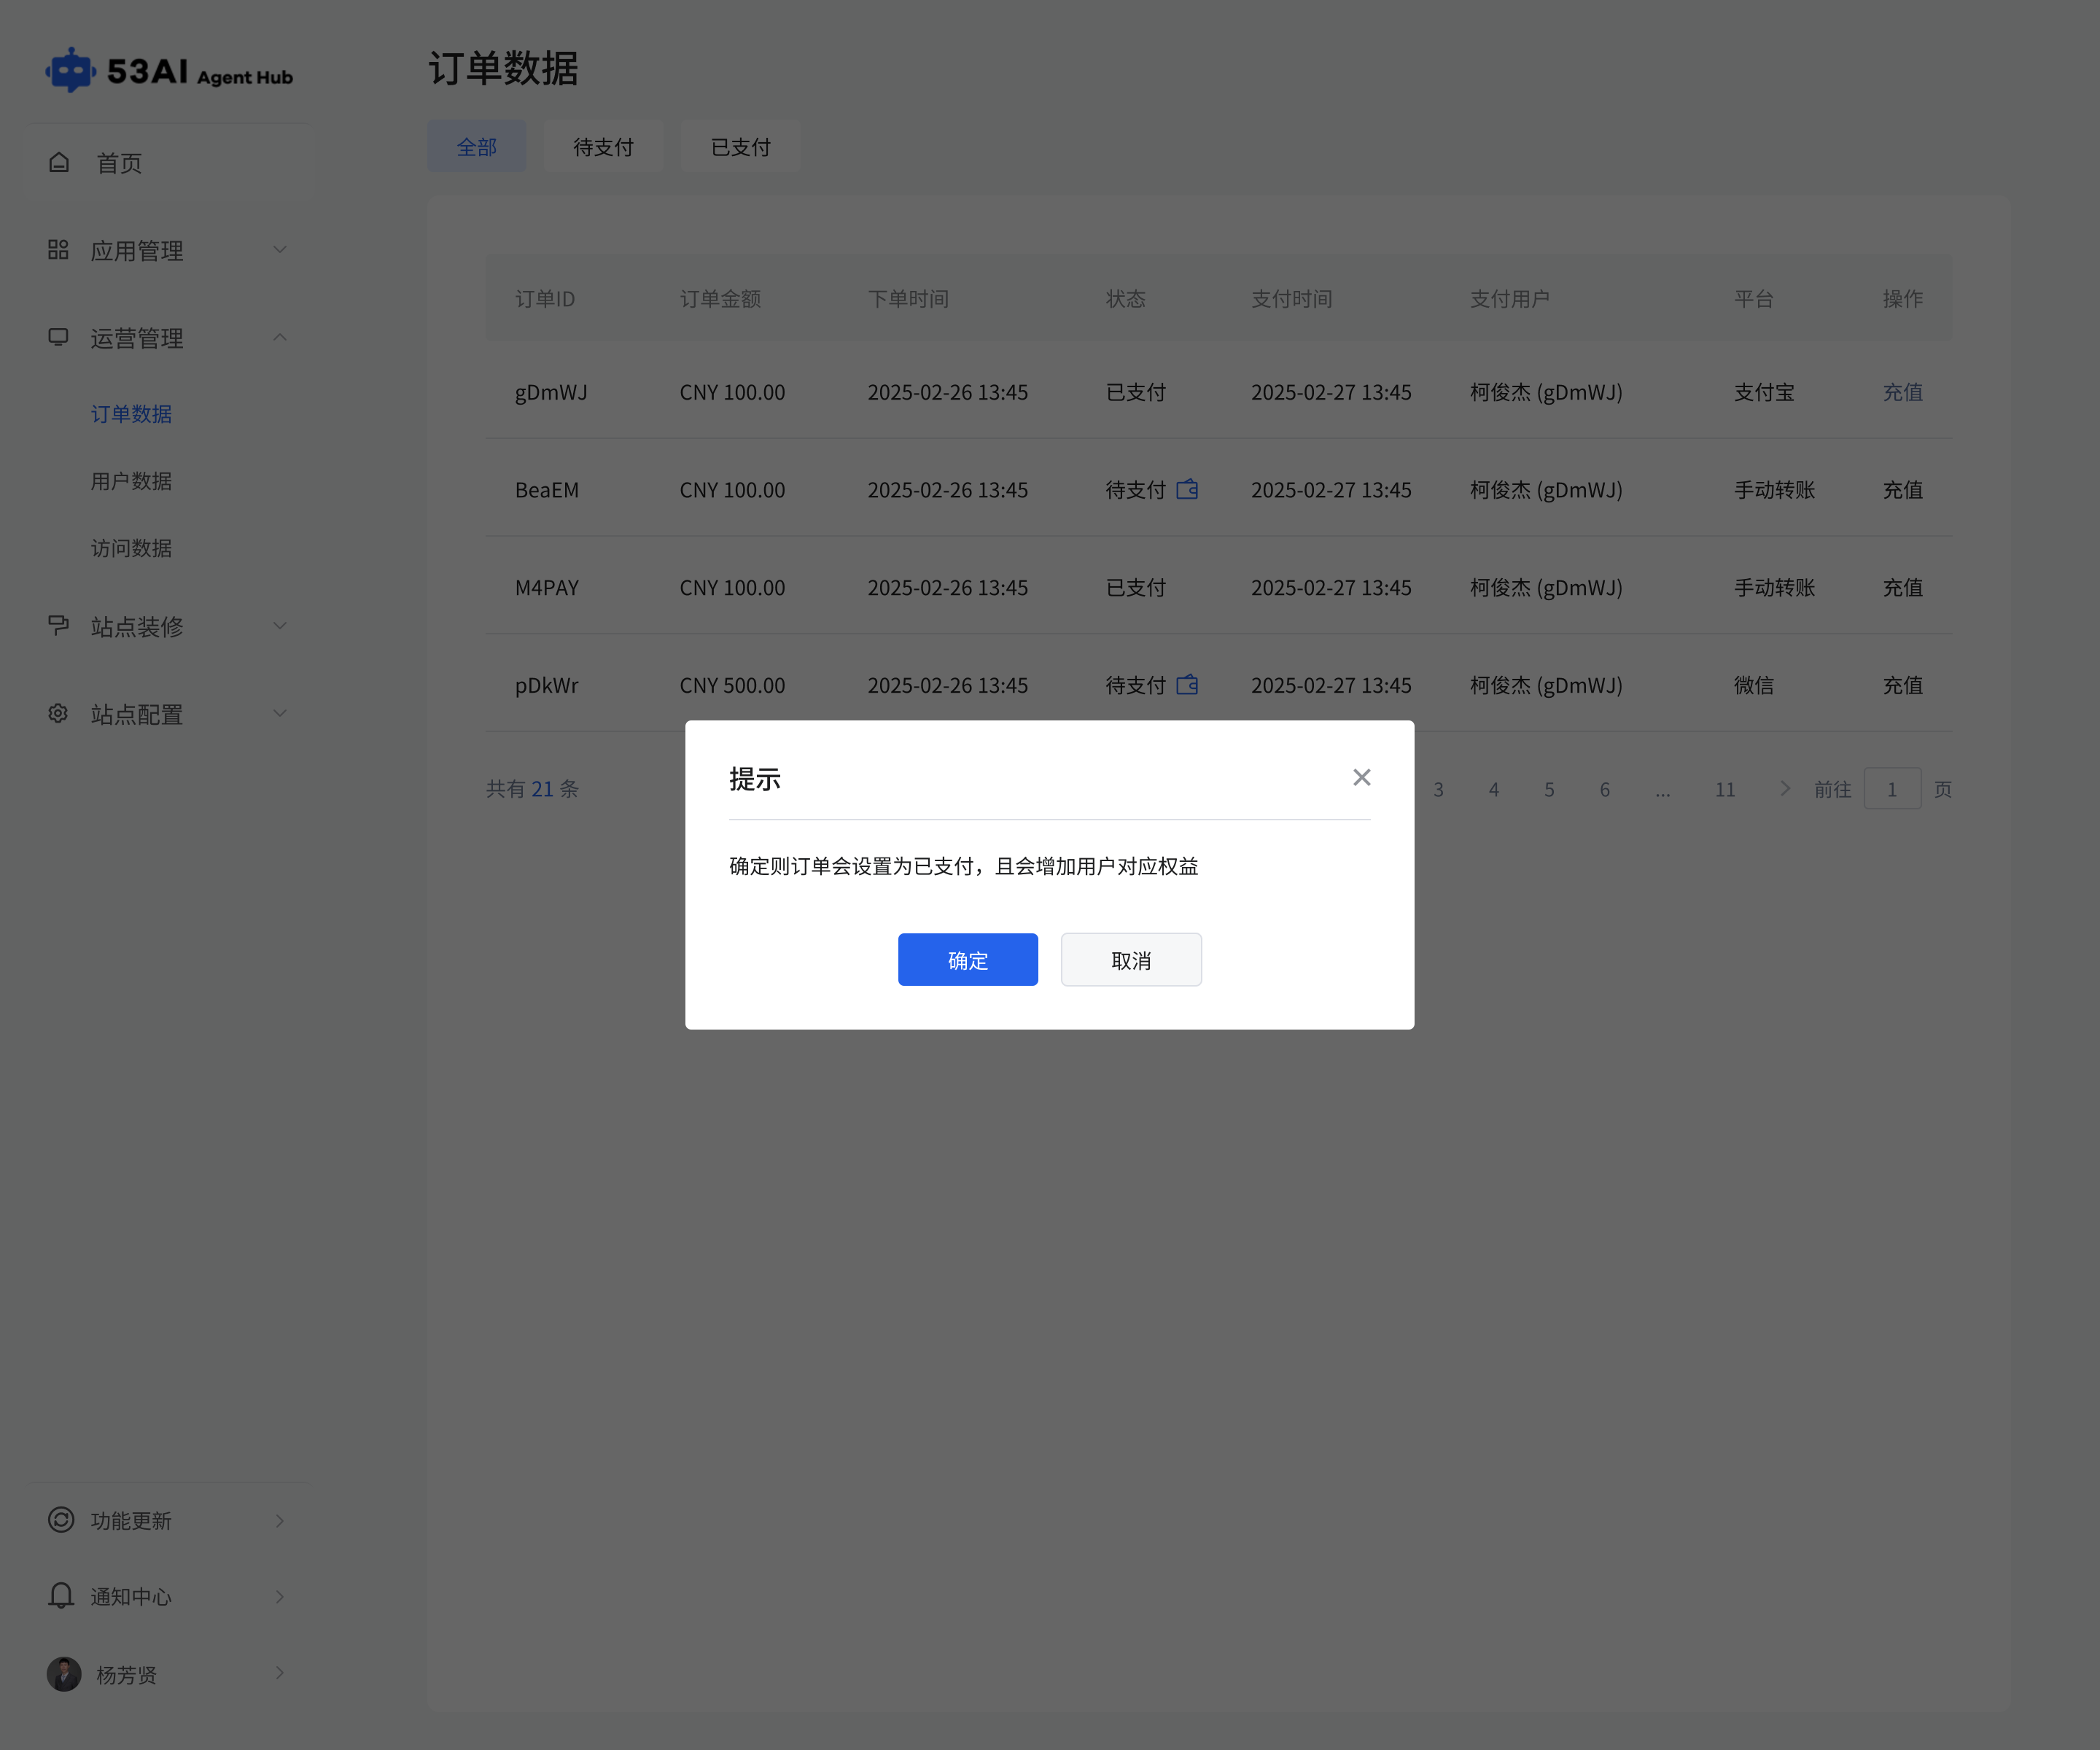Viewport: 2100px width, 1750px height.
Task: Click the monitor icon for 运营管理
Action: tap(58, 337)
